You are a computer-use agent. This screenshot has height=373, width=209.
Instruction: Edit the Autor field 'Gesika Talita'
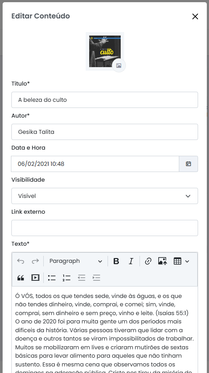pyautogui.click(x=105, y=132)
